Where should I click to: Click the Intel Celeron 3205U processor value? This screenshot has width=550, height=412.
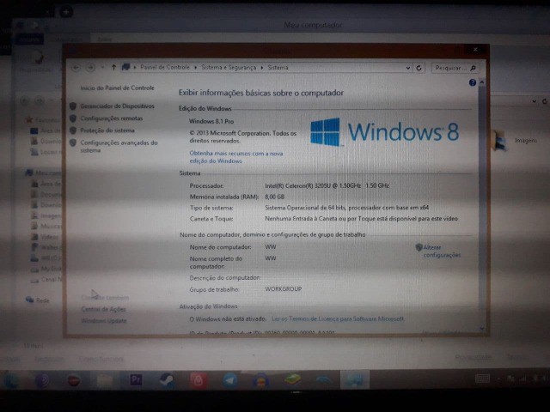pos(327,185)
